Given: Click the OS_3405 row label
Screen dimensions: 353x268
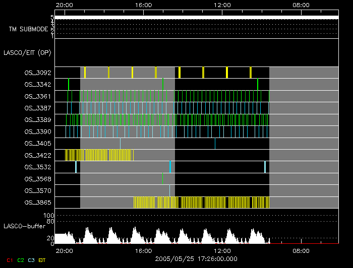Looking at the screenshot, I should [x=38, y=144].
